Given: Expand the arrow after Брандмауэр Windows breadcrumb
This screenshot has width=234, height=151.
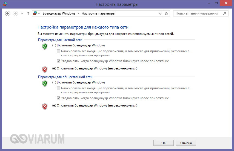Looking at the screenshot, I should tap(78, 13).
